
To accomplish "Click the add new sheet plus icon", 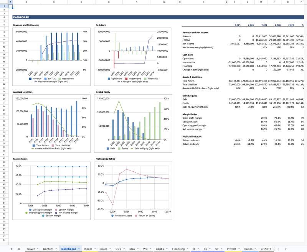I will (12, 249).
